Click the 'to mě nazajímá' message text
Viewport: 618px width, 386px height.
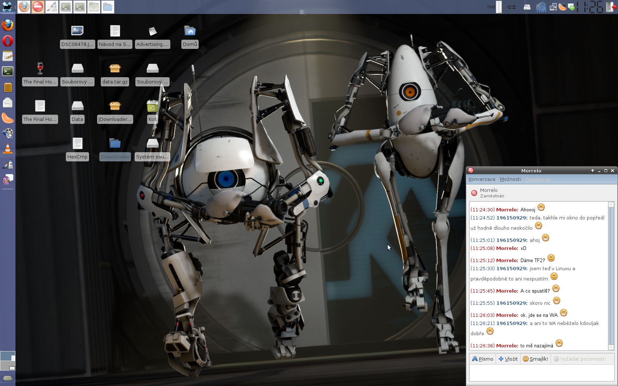pos(536,346)
